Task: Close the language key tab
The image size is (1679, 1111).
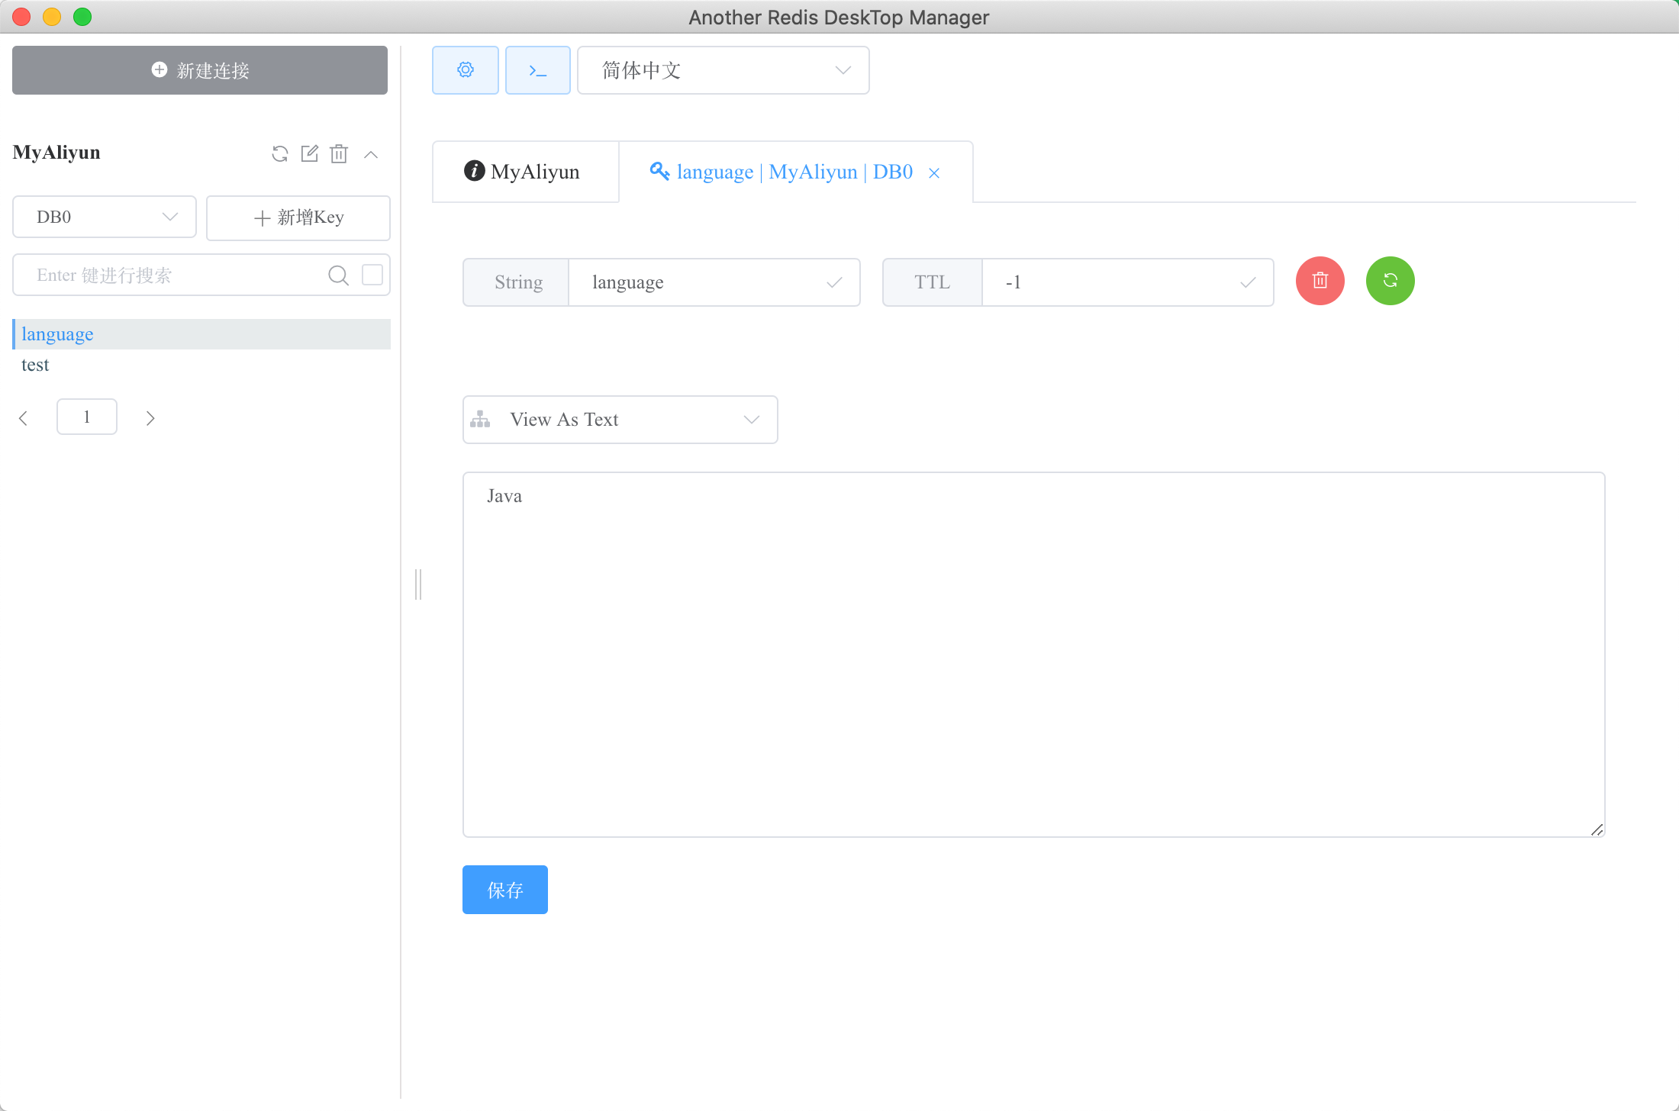Action: click(x=934, y=173)
